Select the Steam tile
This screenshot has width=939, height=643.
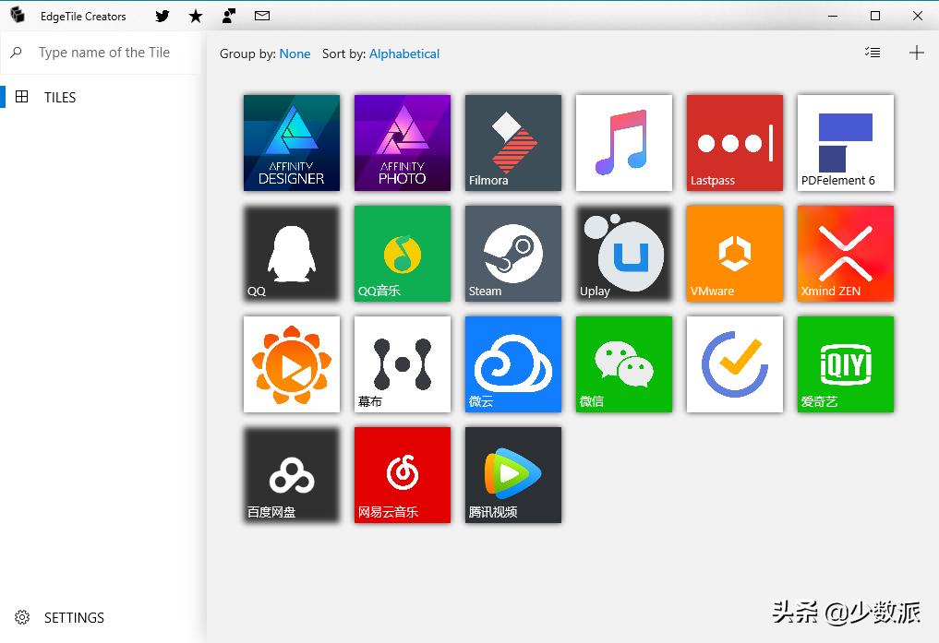click(513, 254)
